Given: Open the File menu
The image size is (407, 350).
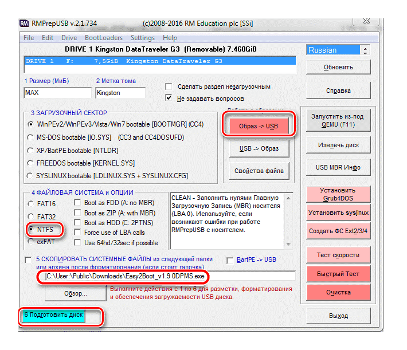Looking at the screenshot, I should coord(29,38).
